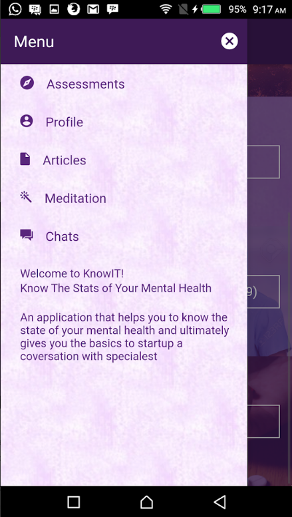This screenshot has height=517, width=292.
Task: Tap the Android back navigation button
Action: (x=219, y=502)
